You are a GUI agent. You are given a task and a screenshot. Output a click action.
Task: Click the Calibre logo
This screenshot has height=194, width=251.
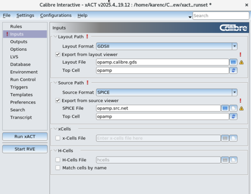coord(233,28)
